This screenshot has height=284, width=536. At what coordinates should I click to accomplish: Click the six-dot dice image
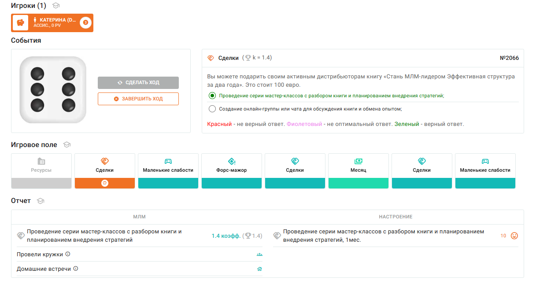pos(53,90)
